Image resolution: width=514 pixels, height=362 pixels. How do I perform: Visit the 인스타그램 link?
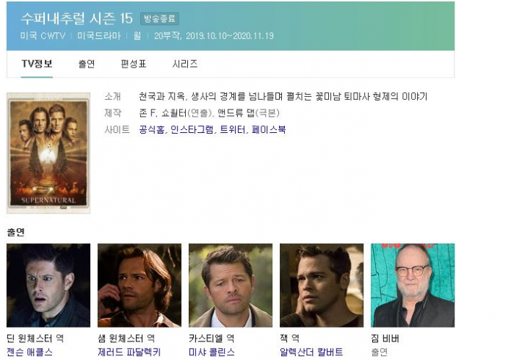[x=192, y=129]
